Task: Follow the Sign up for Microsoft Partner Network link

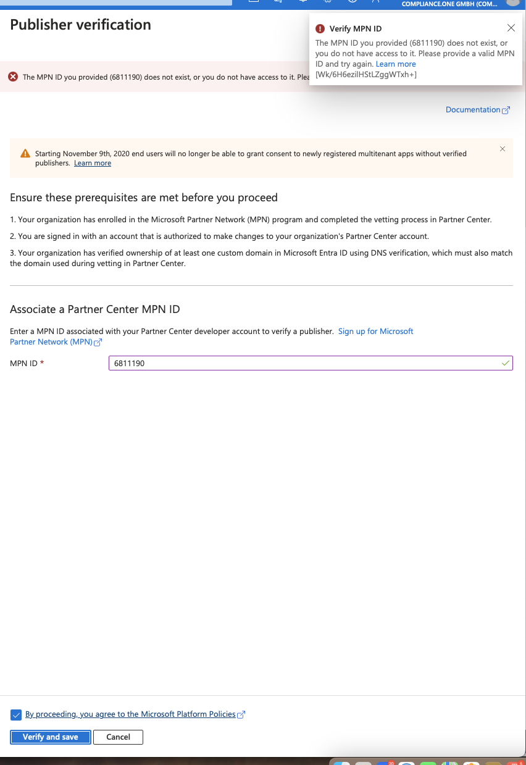Action: tap(375, 331)
